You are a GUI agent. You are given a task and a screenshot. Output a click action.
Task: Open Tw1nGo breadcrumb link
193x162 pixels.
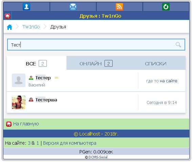pos(31,27)
